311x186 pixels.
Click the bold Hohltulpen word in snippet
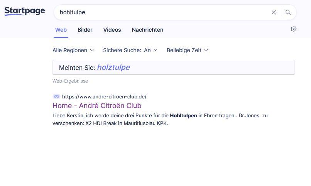point(183,116)
